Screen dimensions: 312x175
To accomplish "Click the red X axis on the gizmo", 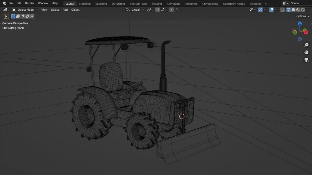I will point(306,32).
